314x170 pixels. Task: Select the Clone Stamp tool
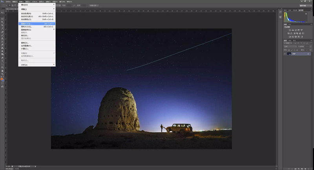pos(2,38)
